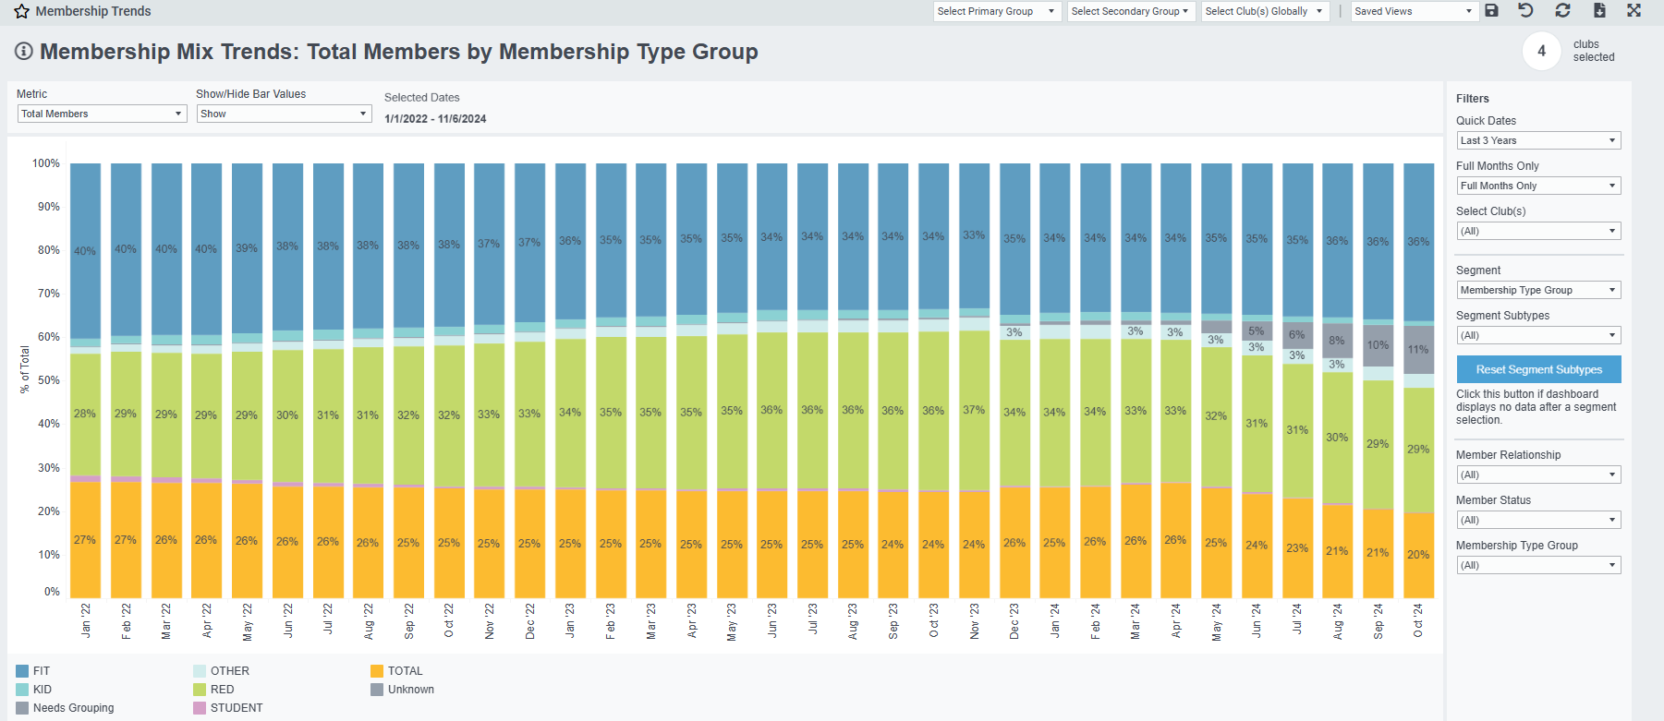
Task: Expand the Quick Dates dropdown showing Last 3 Years
Action: [x=1537, y=139]
